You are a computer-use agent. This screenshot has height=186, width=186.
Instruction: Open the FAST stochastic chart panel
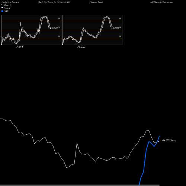[x=31, y=30]
